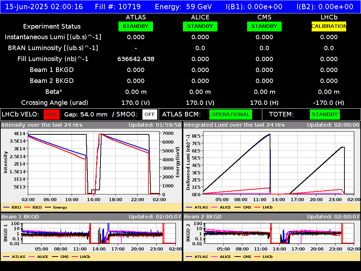Click the Intensity chart Updated: 01:59:58 timestamp
This screenshot has height=271, width=361.
click(155, 125)
